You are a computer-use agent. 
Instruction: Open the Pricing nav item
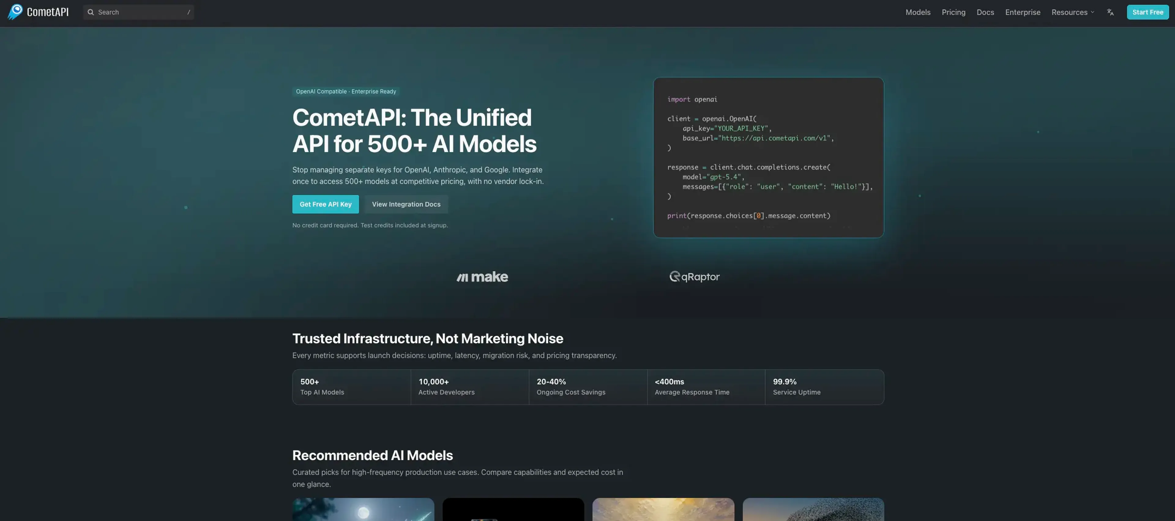pyautogui.click(x=953, y=12)
